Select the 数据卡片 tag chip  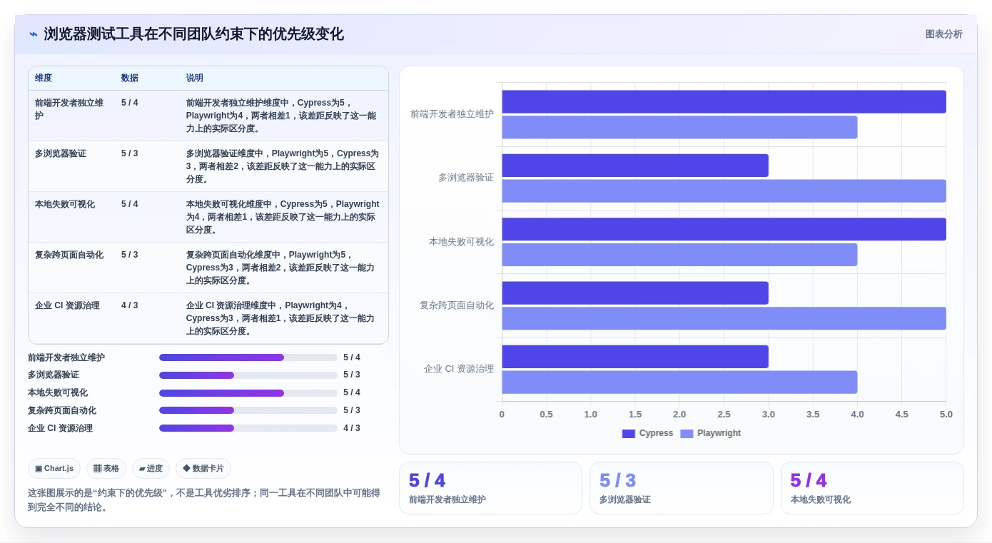pos(203,469)
